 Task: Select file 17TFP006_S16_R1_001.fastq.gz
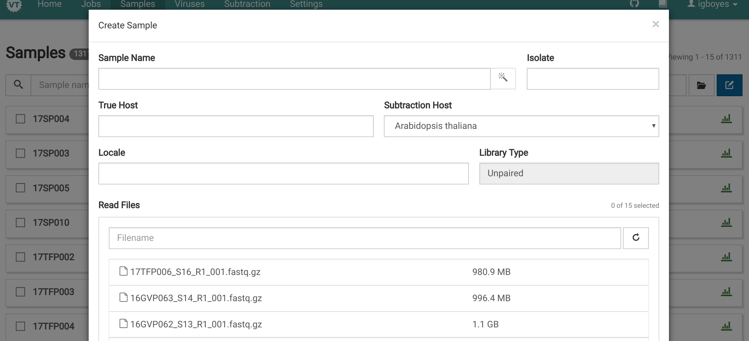point(195,272)
